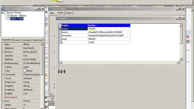The image size is (194, 109).
Task: Select grid cell 170290
Action: pos(109,29)
